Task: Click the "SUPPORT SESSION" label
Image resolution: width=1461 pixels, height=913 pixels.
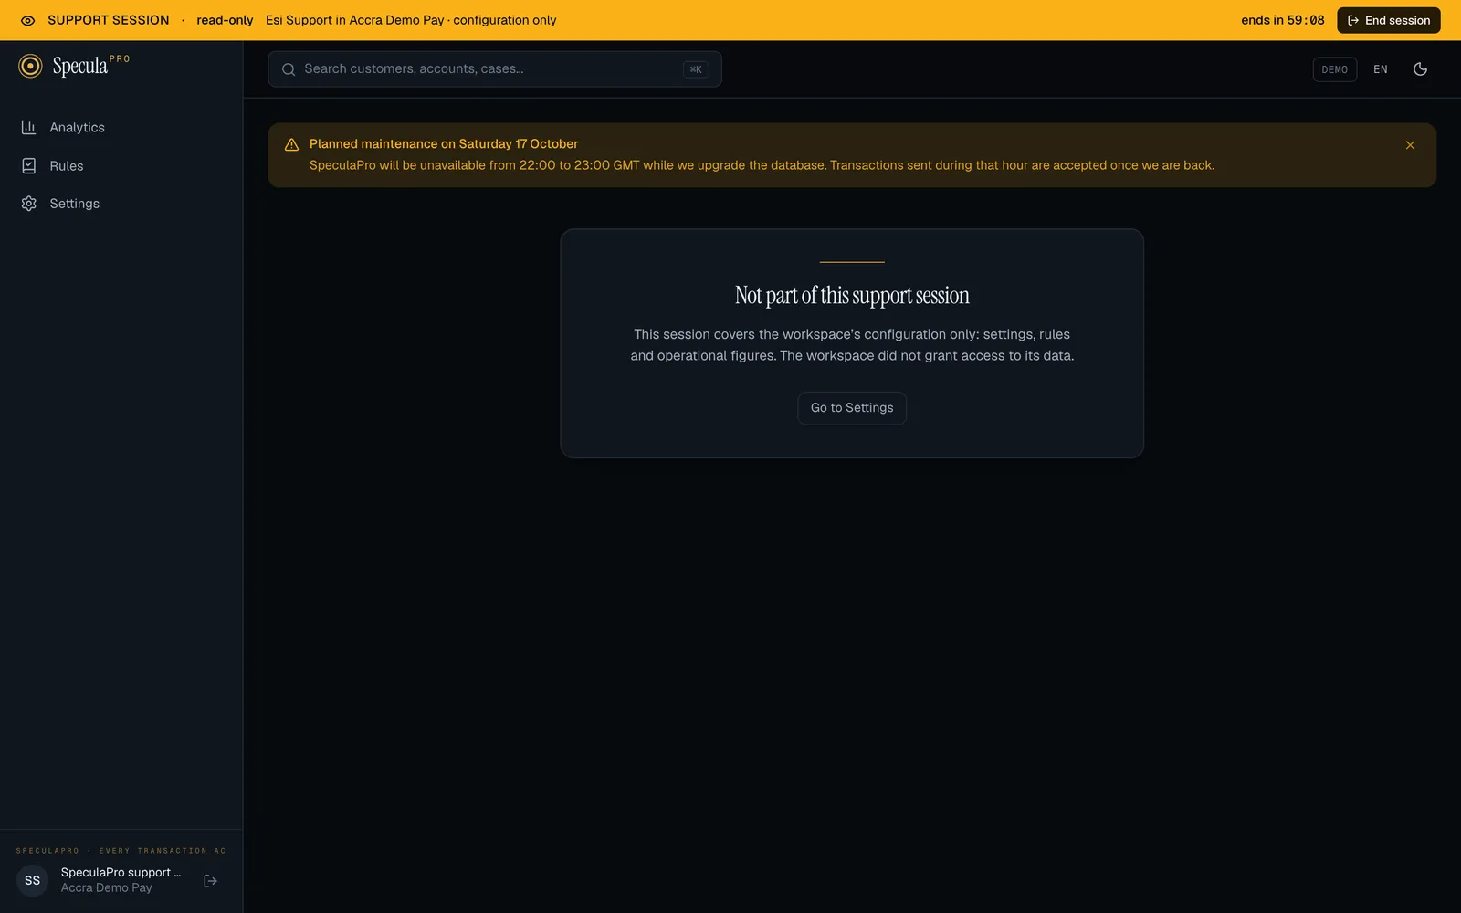Action: [x=109, y=20]
